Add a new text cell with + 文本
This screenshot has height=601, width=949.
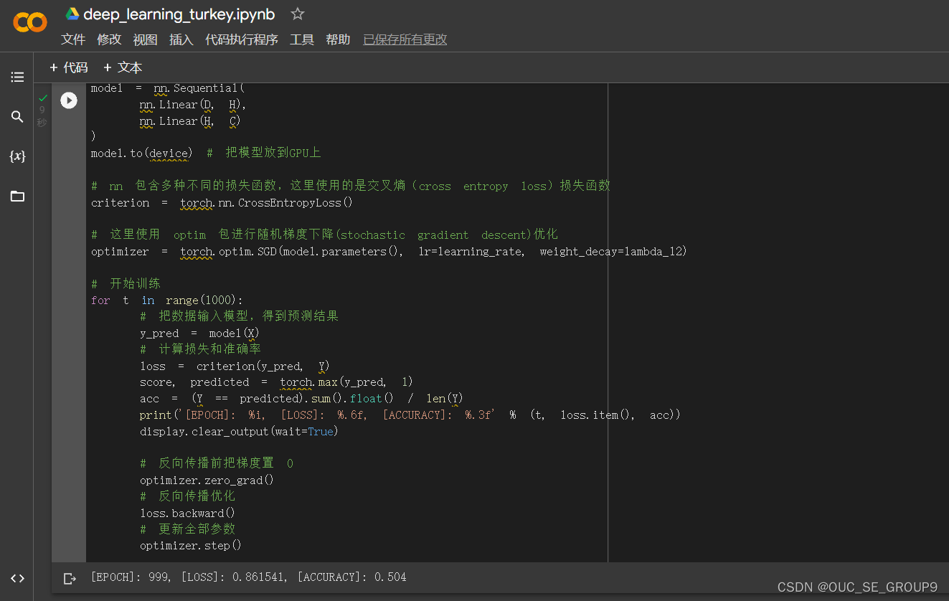point(123,67)
